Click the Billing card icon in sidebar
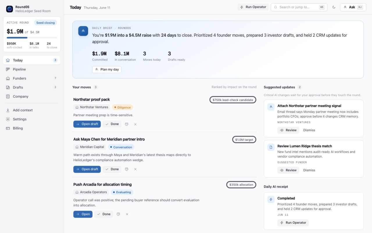372x233 pixels. pyautogui.click(x=8, y=128)
